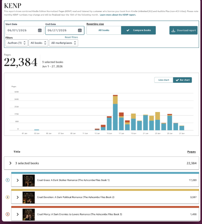Open the End Date calendar picker icon

pos(80,30)
